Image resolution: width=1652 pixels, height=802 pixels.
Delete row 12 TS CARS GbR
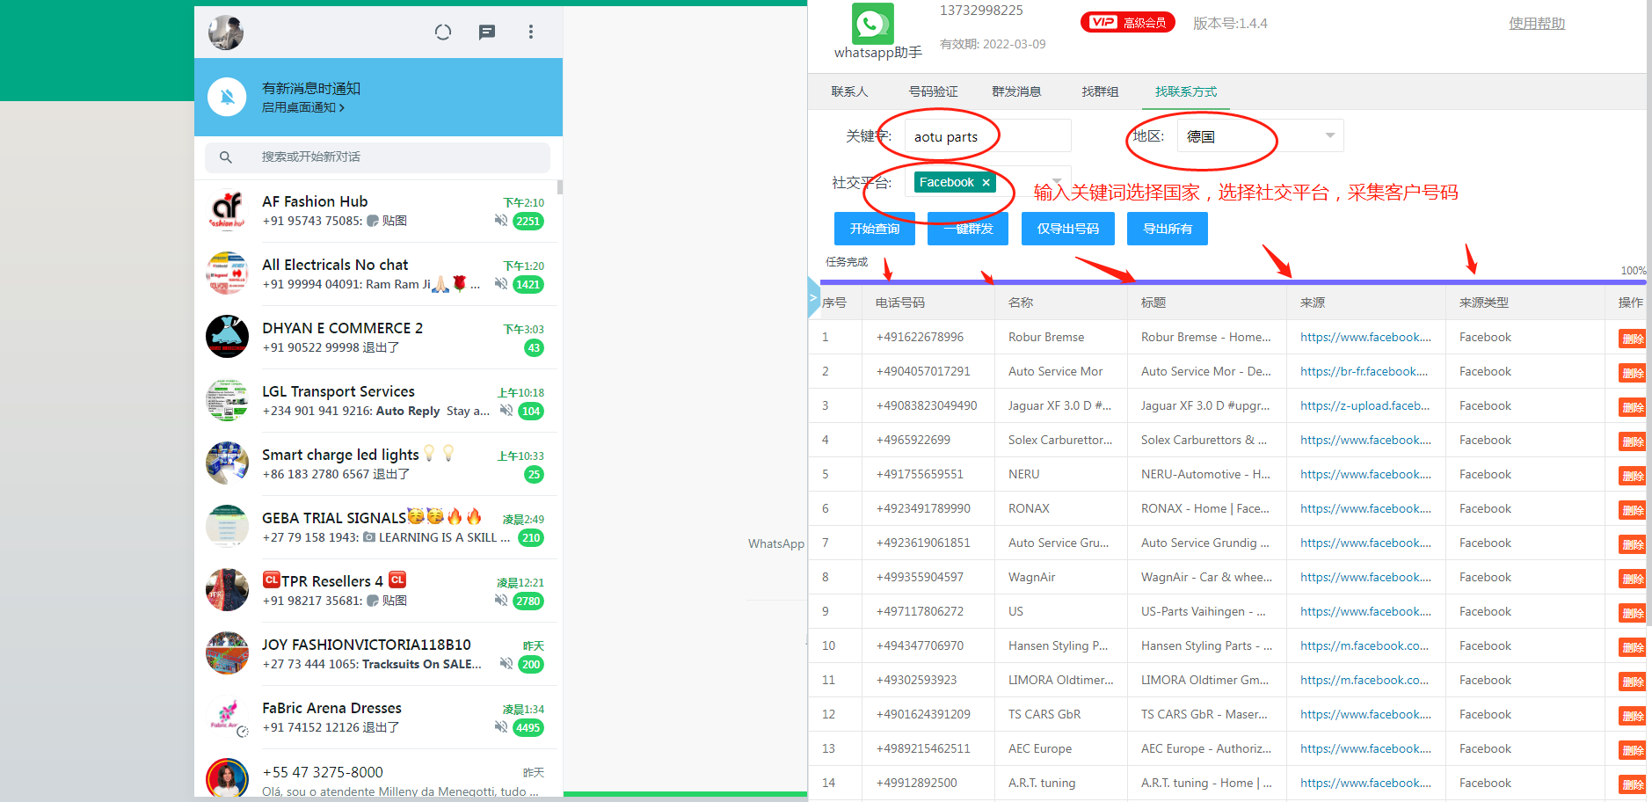pyautogui.click(x=1633, y=716)
